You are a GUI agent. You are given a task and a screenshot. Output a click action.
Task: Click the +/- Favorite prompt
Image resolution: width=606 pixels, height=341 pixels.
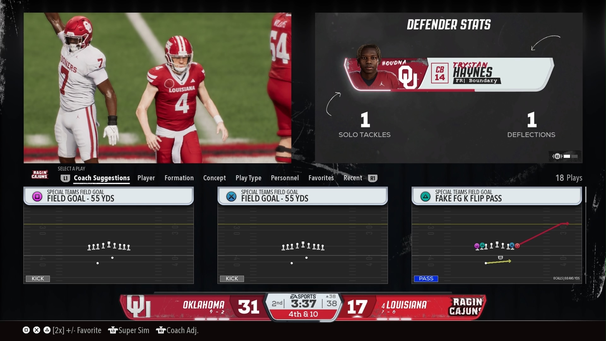tap(83, 330)
